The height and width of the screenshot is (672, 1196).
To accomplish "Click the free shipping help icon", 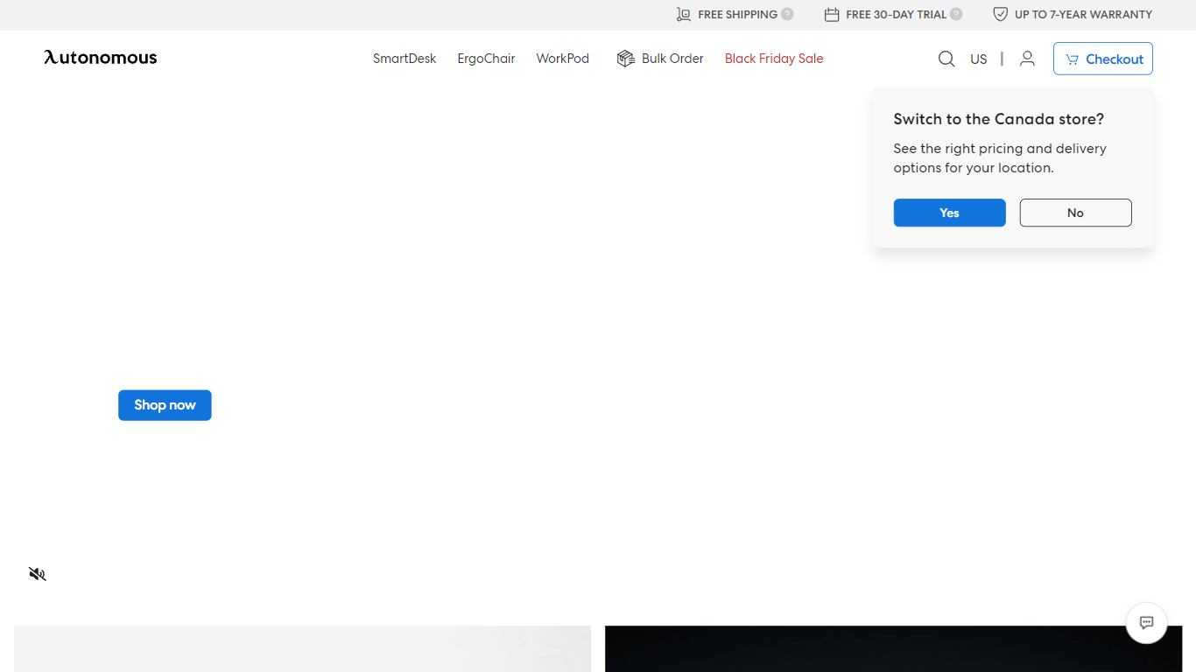I will (x=787, y=14).
